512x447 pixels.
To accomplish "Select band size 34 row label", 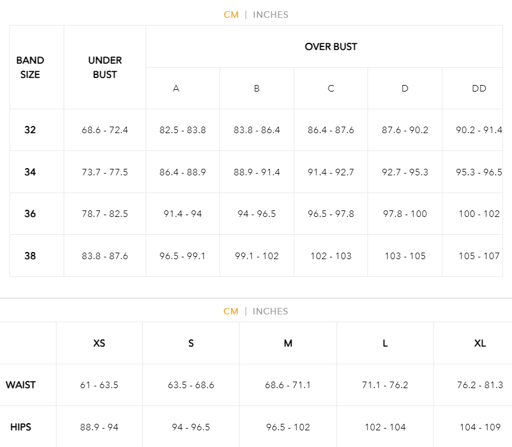I will tap(30, 172).
